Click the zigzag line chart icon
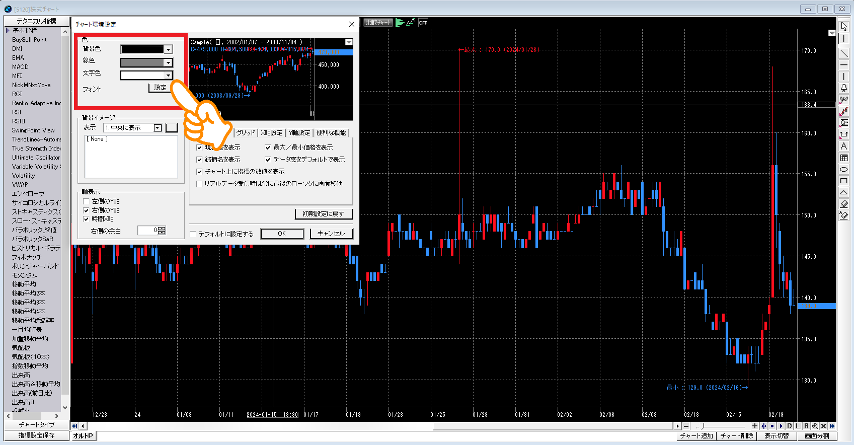 (411, 23)
